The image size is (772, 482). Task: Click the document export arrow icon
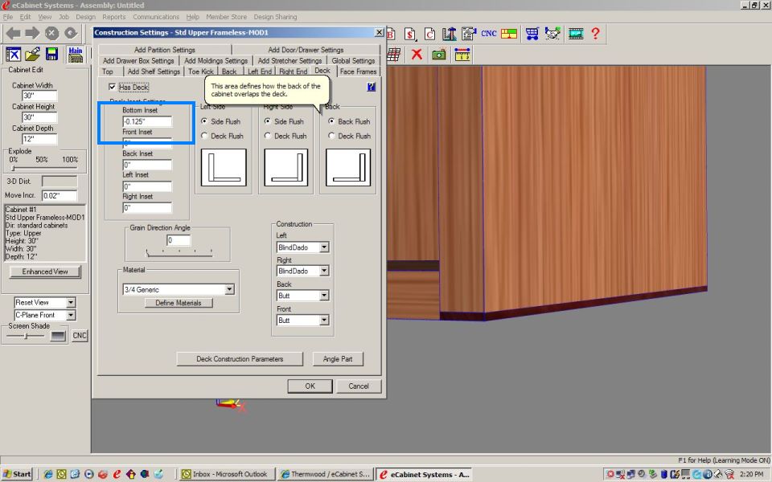point(468,34)
